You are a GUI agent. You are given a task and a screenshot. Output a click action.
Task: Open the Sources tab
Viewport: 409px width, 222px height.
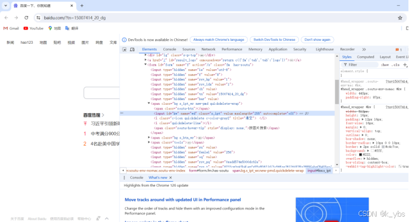click(x=189, y=49)
